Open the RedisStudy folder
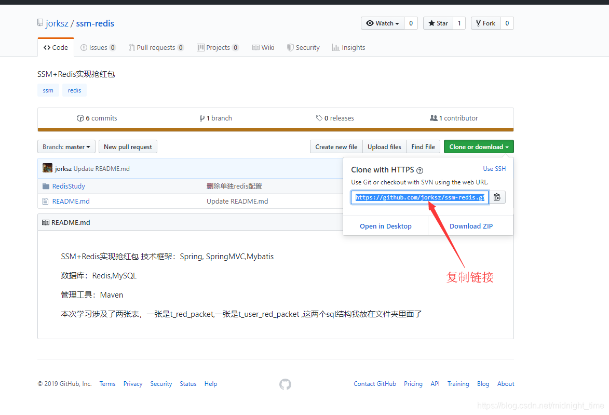609x415 pixels. point(69,186)
